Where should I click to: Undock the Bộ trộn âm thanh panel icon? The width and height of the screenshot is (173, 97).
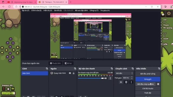coord(112,69)
